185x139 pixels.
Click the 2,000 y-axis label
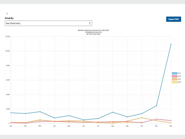pyautogui.click(x=8, y=109)
